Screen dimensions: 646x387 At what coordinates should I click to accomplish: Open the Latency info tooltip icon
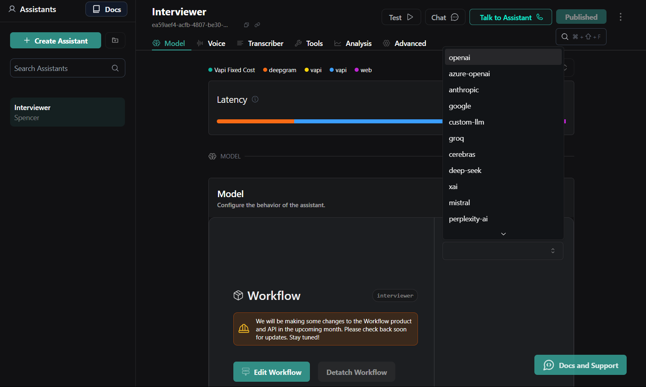pos(255,99)
